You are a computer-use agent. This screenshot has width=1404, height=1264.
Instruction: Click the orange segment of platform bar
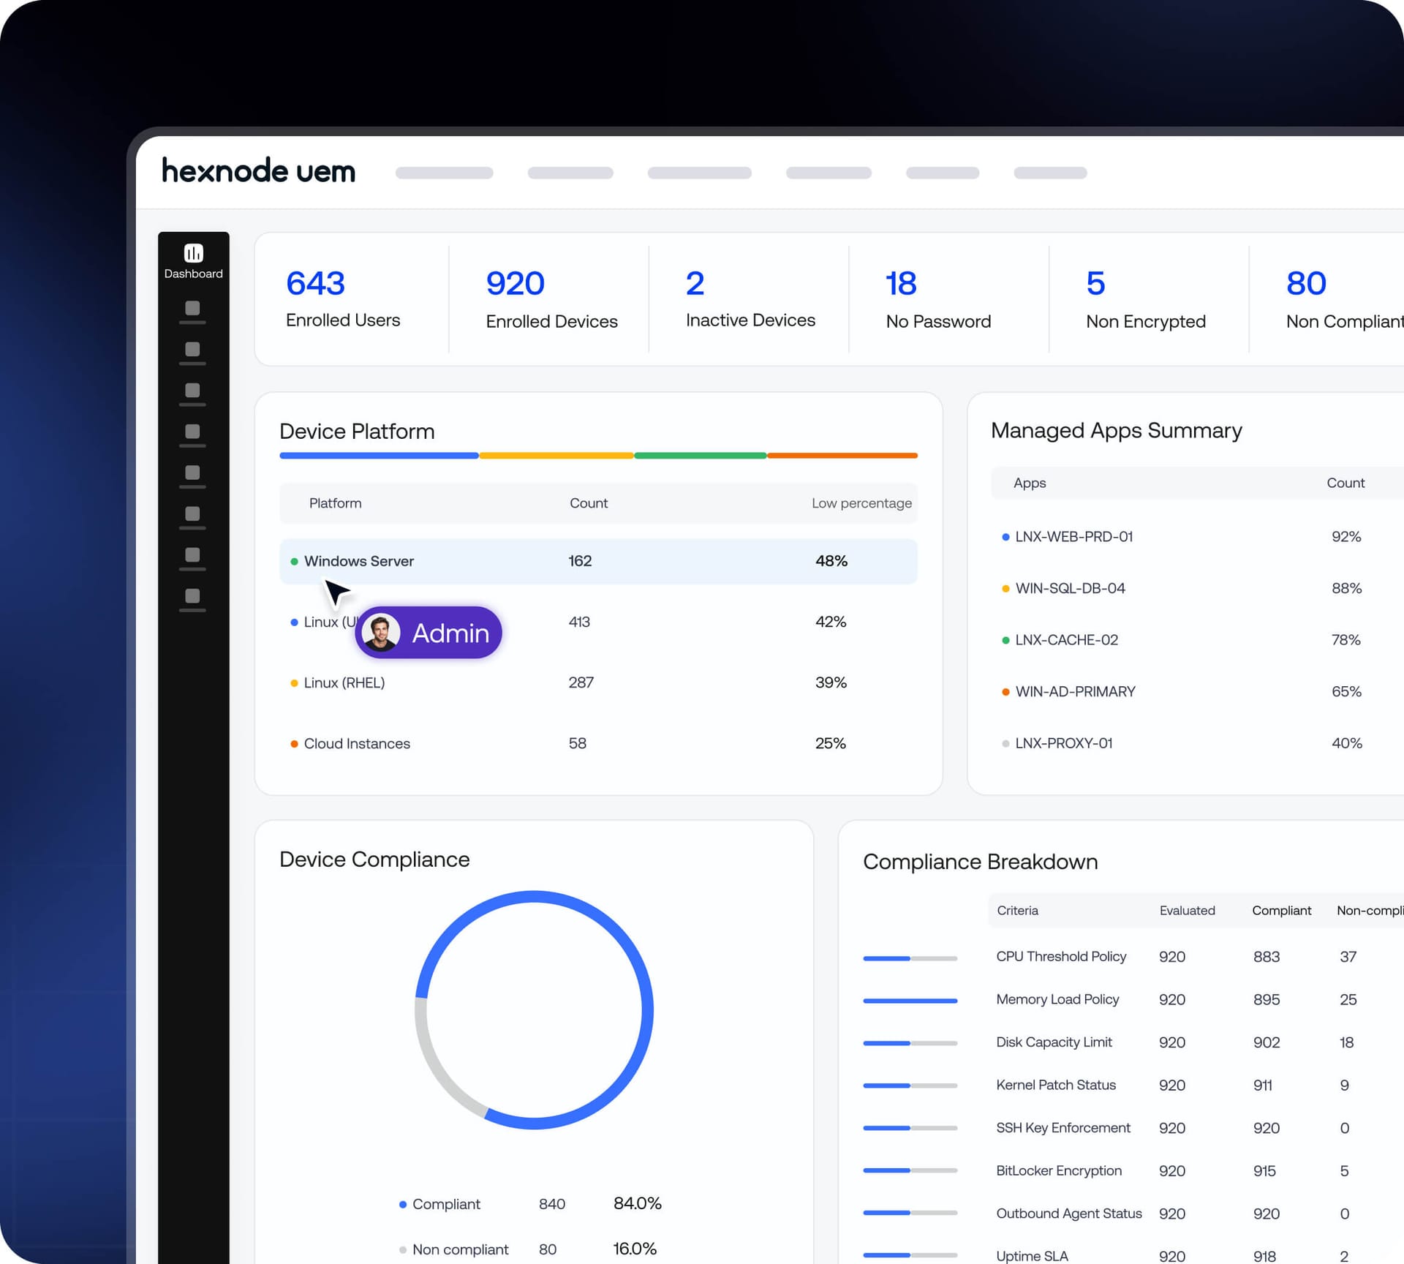point(842,456)
